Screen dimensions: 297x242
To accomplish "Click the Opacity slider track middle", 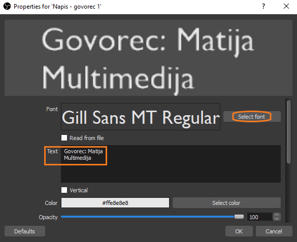I will (x=148, y=217).
